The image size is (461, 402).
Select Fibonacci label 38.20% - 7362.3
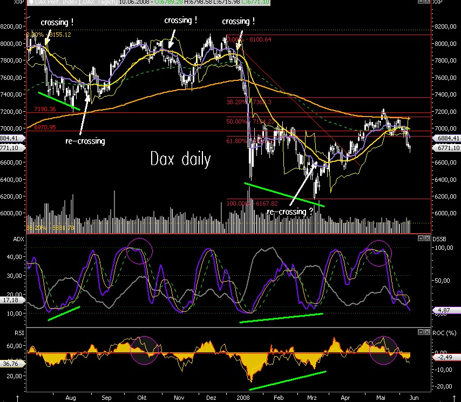249,102
